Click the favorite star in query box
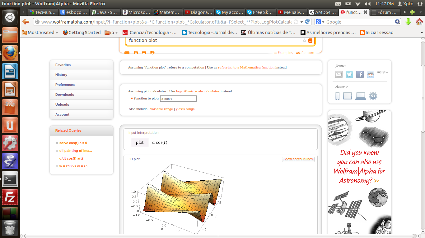Screen dimensions: 425x238 click(305, 41)
